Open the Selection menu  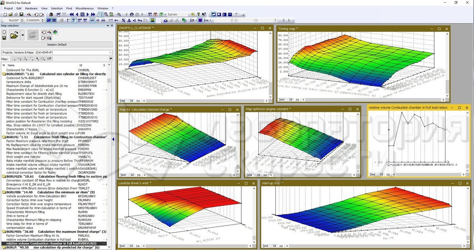57,8
